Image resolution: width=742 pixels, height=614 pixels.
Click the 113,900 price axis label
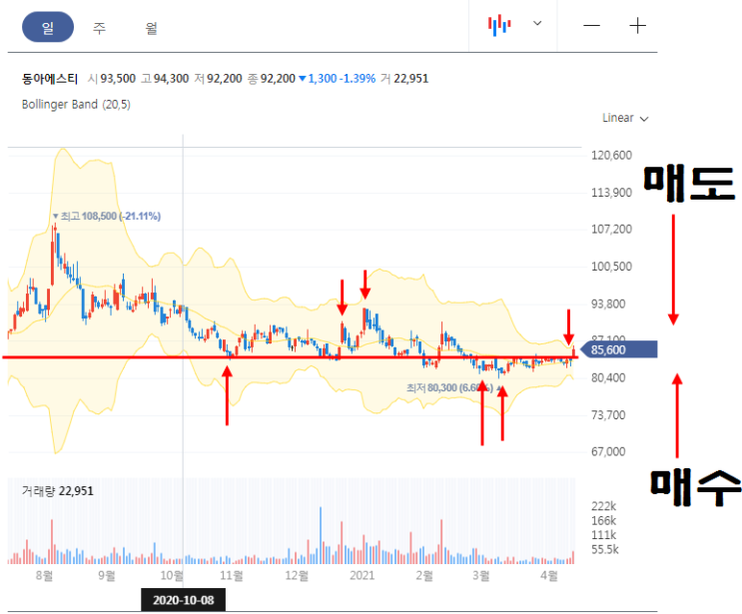(x=611, y=193)
